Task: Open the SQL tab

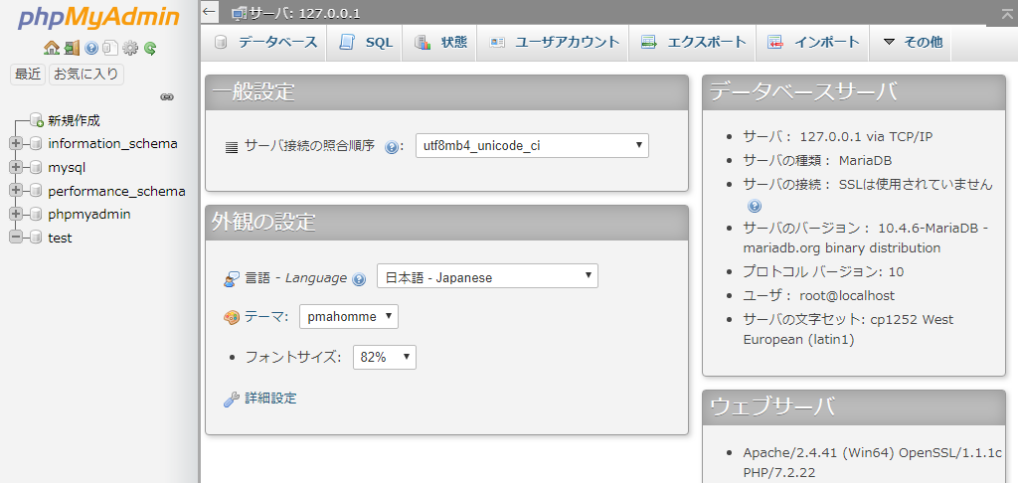Action: click(366, 42)
